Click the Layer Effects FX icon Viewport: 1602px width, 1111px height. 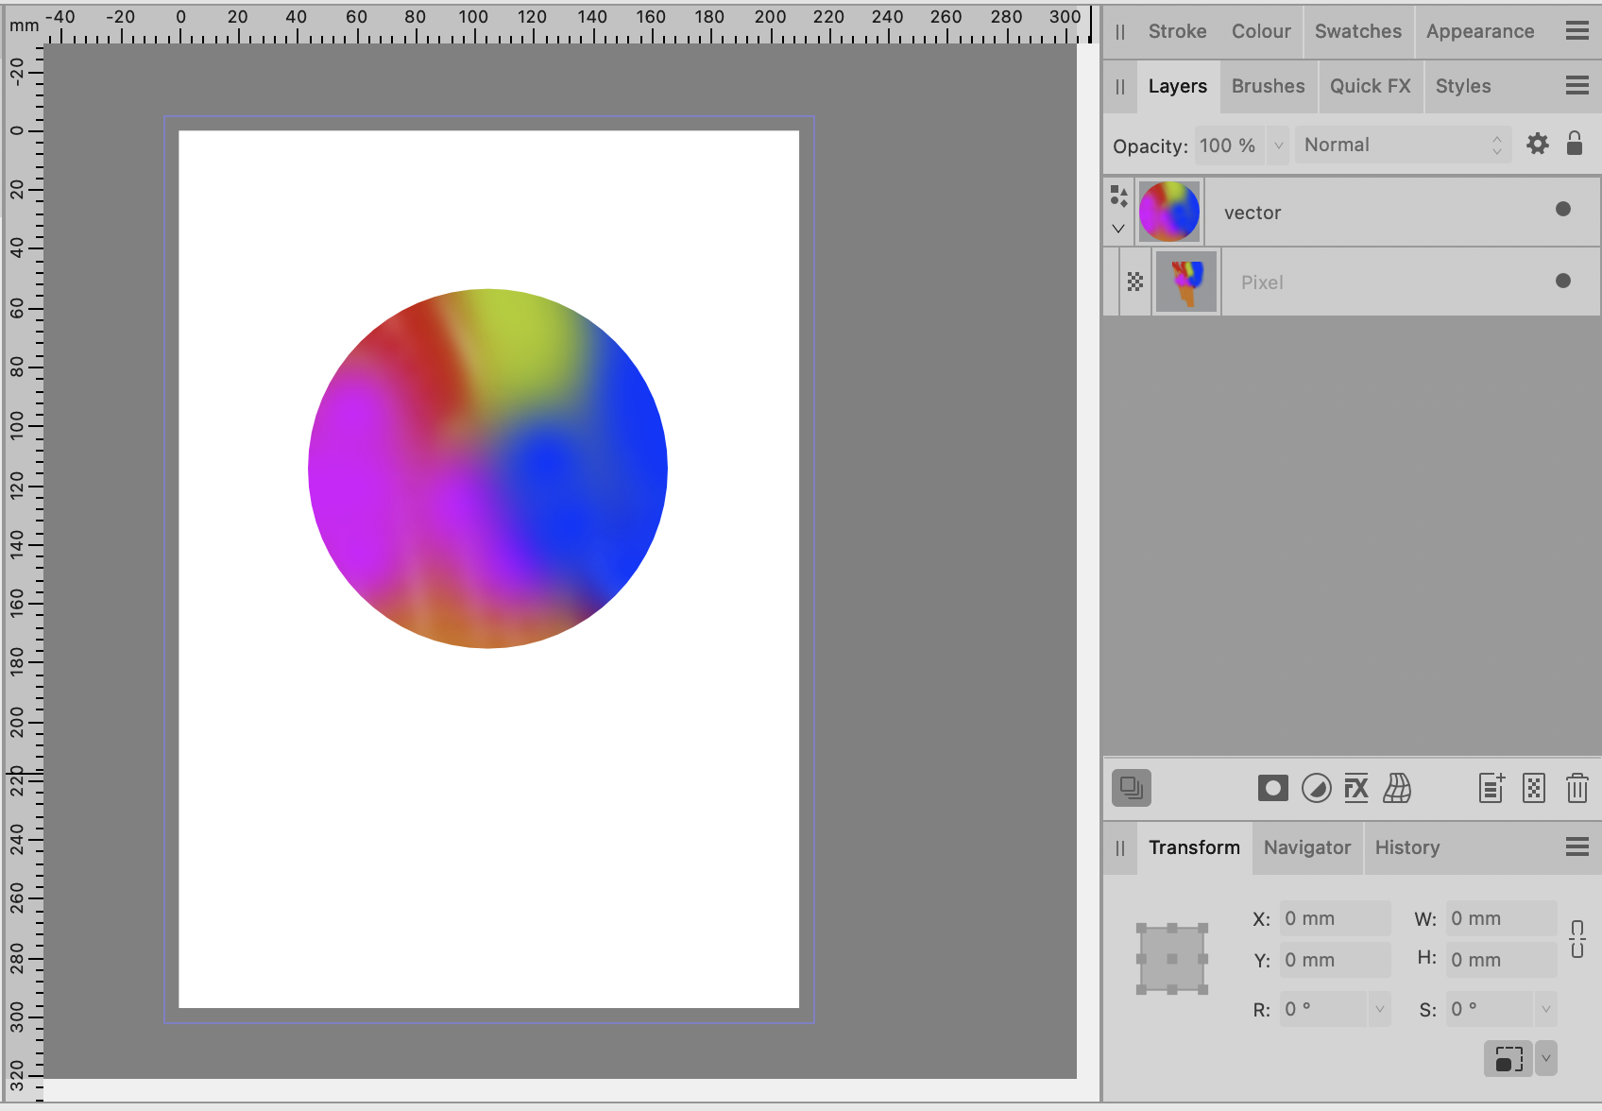(x=1357, y=789)
